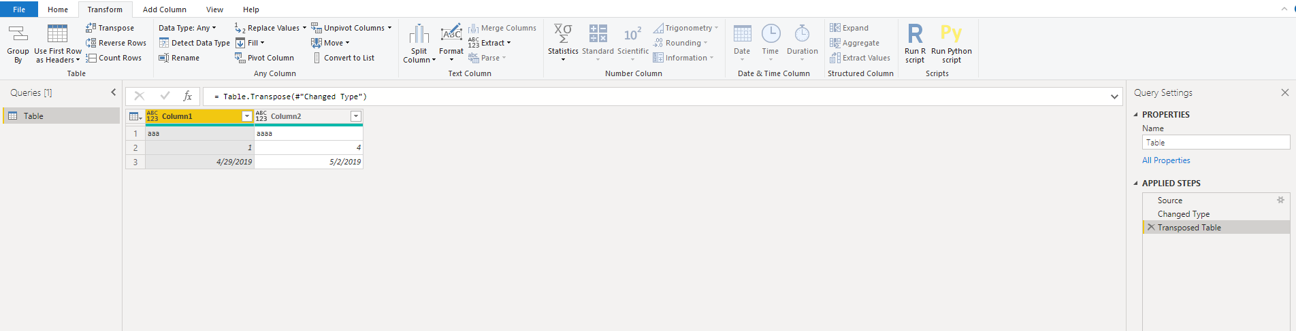Click the query Name input field
The width and height of the screenshot is (1296, 331).
coord(1216,142)
